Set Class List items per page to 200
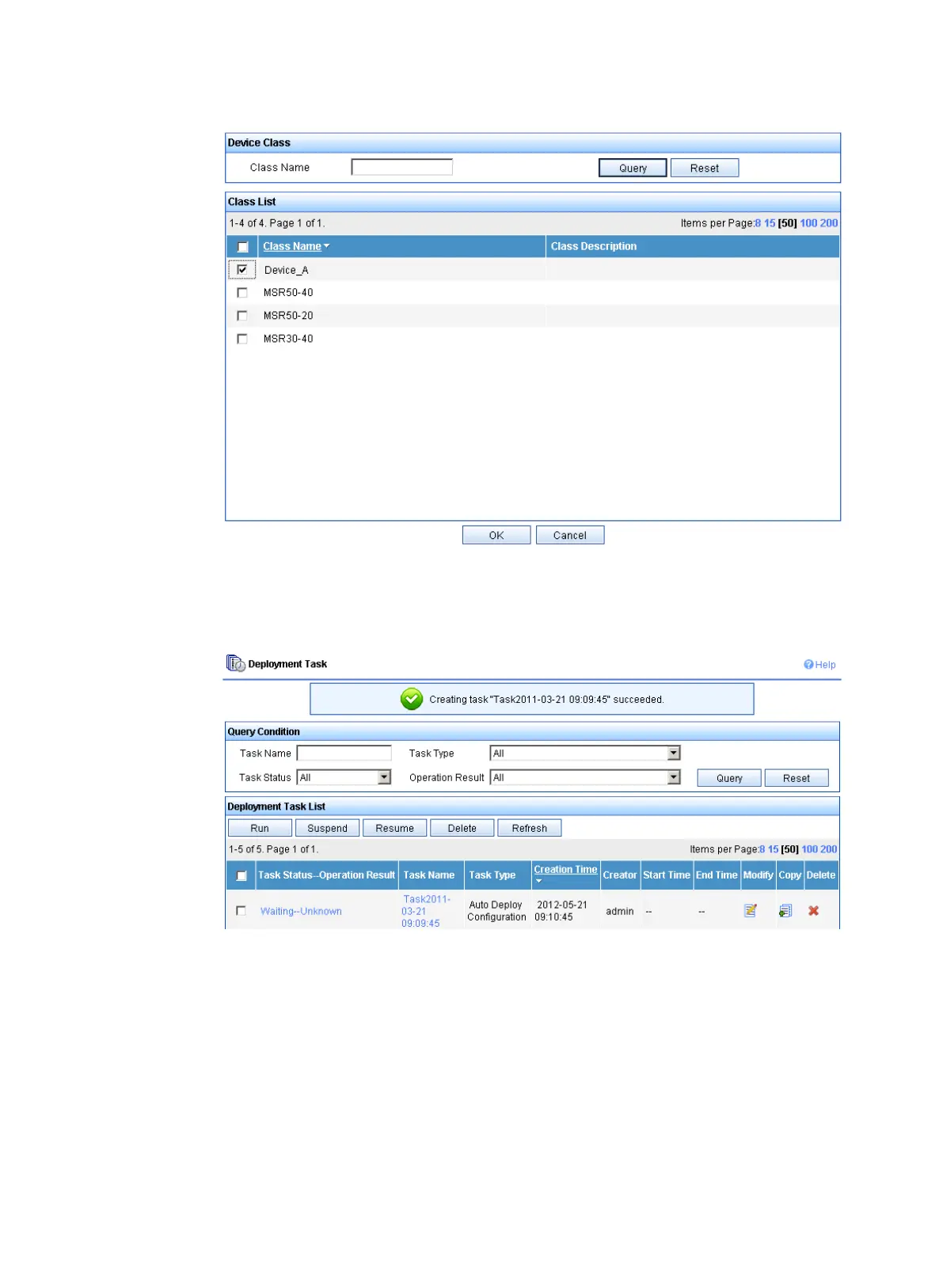943x1279 pixels. (829, 223)
